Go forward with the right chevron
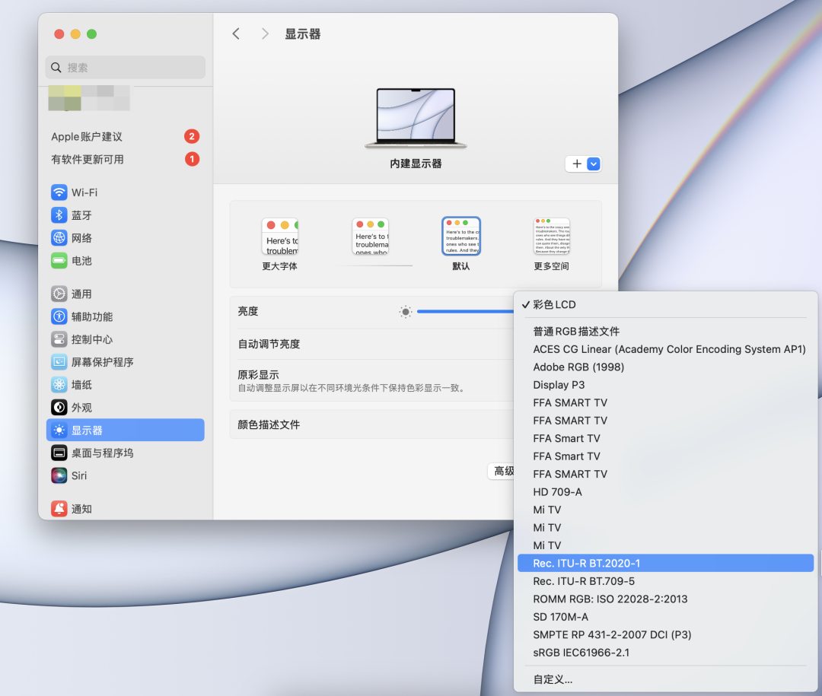822x696 pixels. pos(265,34)
